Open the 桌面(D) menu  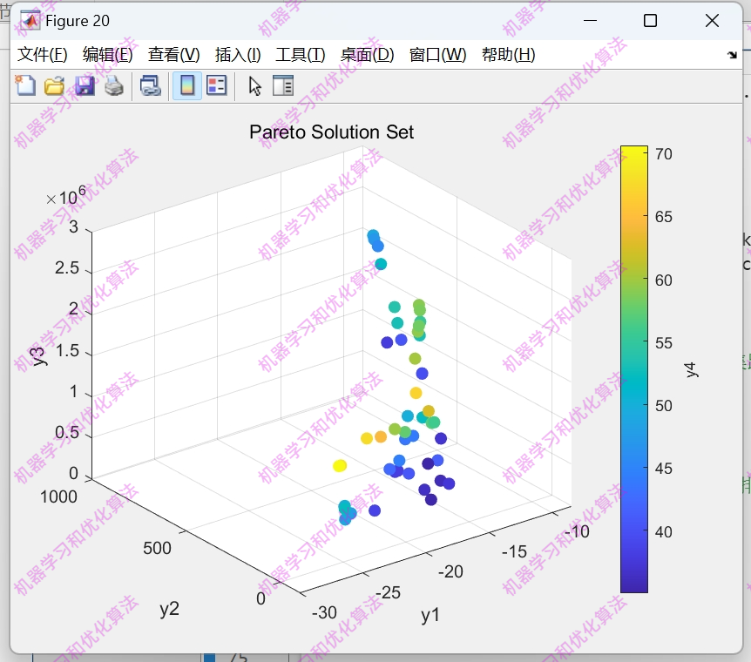pos(368,55)
